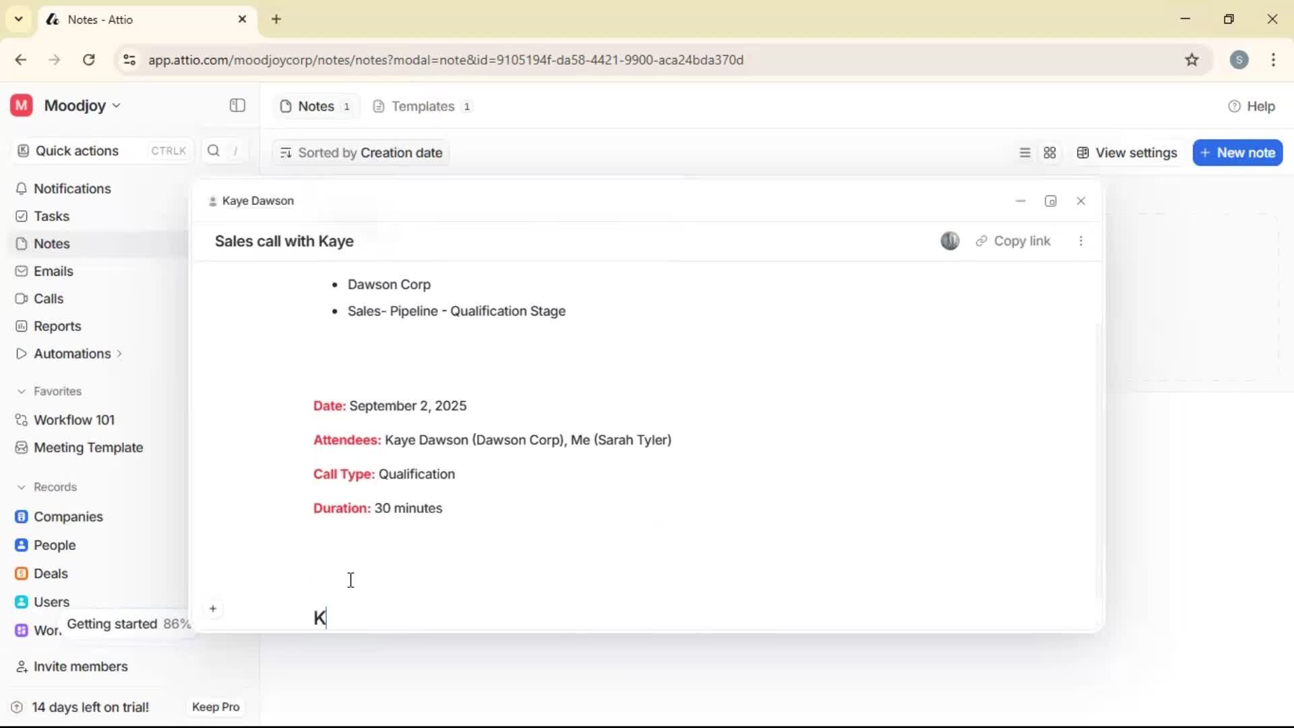Collapse the sidebar panel toggle

237,106
